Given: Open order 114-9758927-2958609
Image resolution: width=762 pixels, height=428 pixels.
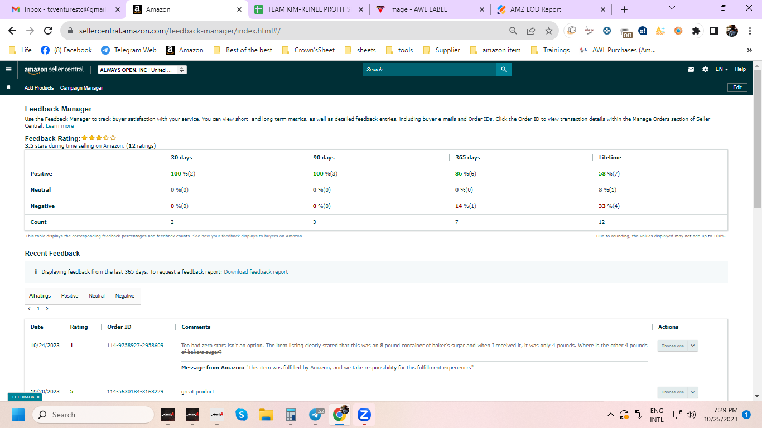Looking at the screenshot, I should click(136, 346).
